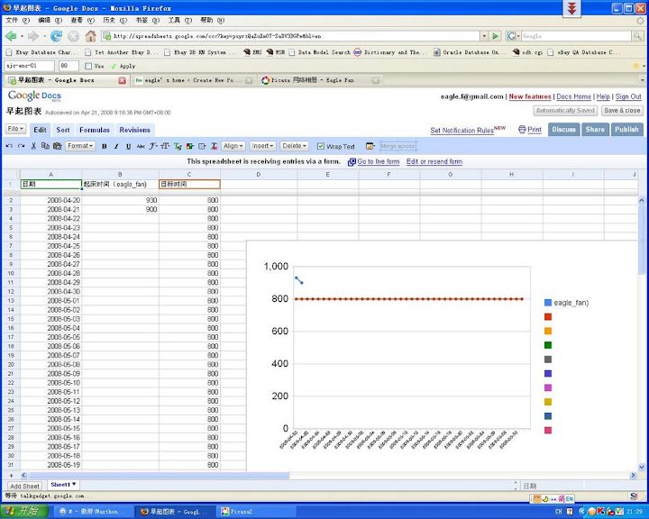Click the Publish button

coord(626,130)
